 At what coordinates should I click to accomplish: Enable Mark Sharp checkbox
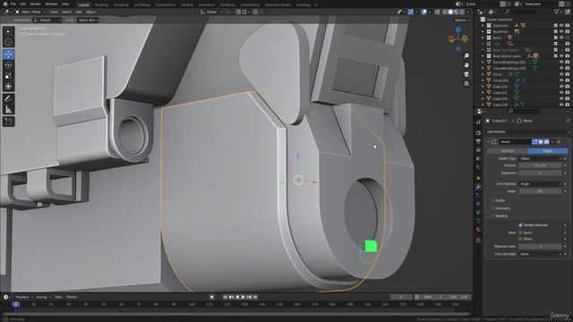pyautogui.click(x=520, y=239)
